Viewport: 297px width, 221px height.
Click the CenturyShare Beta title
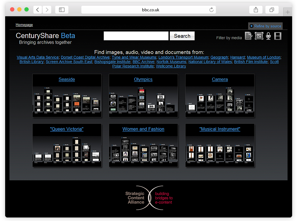click(45, 36)
